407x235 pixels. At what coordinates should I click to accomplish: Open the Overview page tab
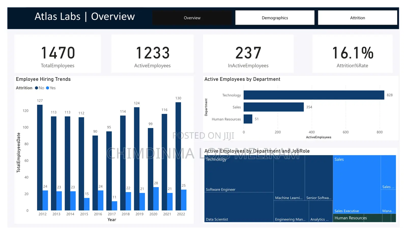(x=192, y=18)
